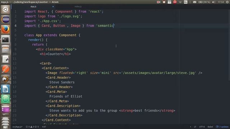This screenshot has width=230, height=129.
Task: Open the text editor with pencil icon
Action: pyautogui.click(x=5, y=59)
